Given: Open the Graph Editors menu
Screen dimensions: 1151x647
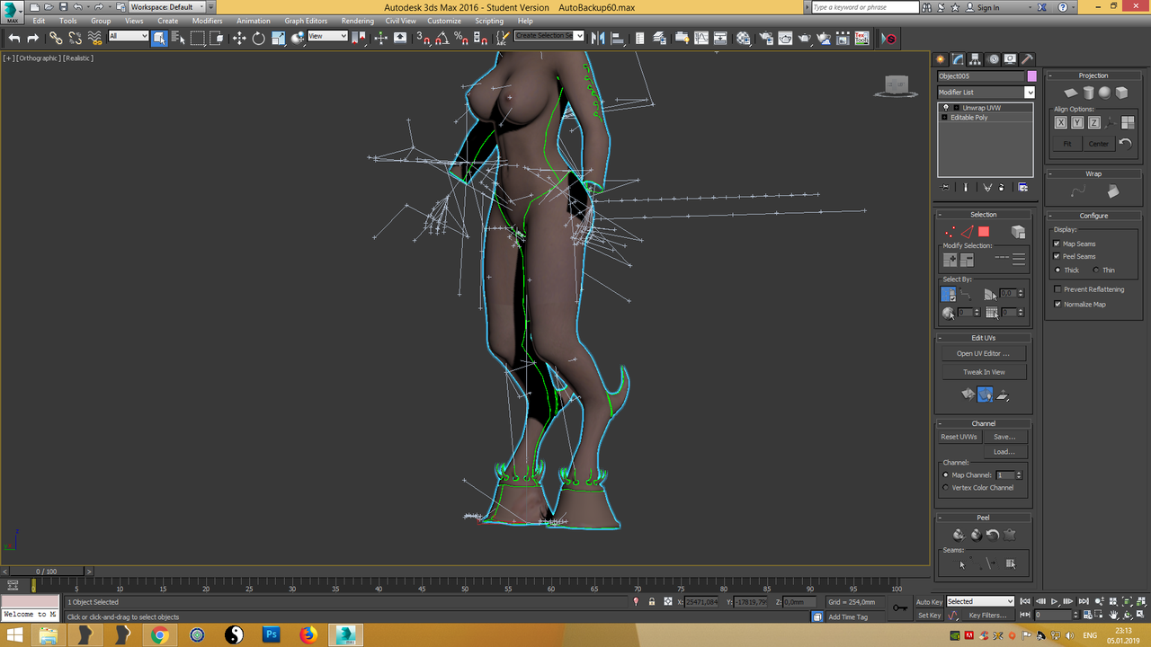Looking at the screenshot, I should [x=306, y=21].
